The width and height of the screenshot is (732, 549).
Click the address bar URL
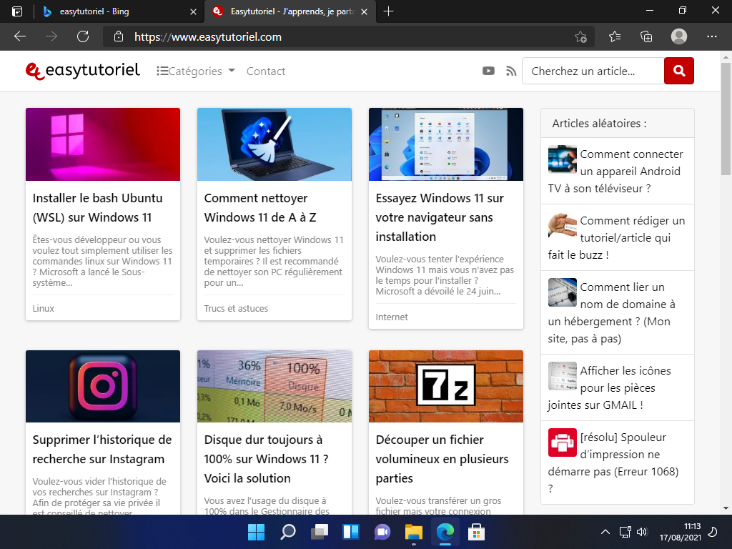click(x=208, y=37)
